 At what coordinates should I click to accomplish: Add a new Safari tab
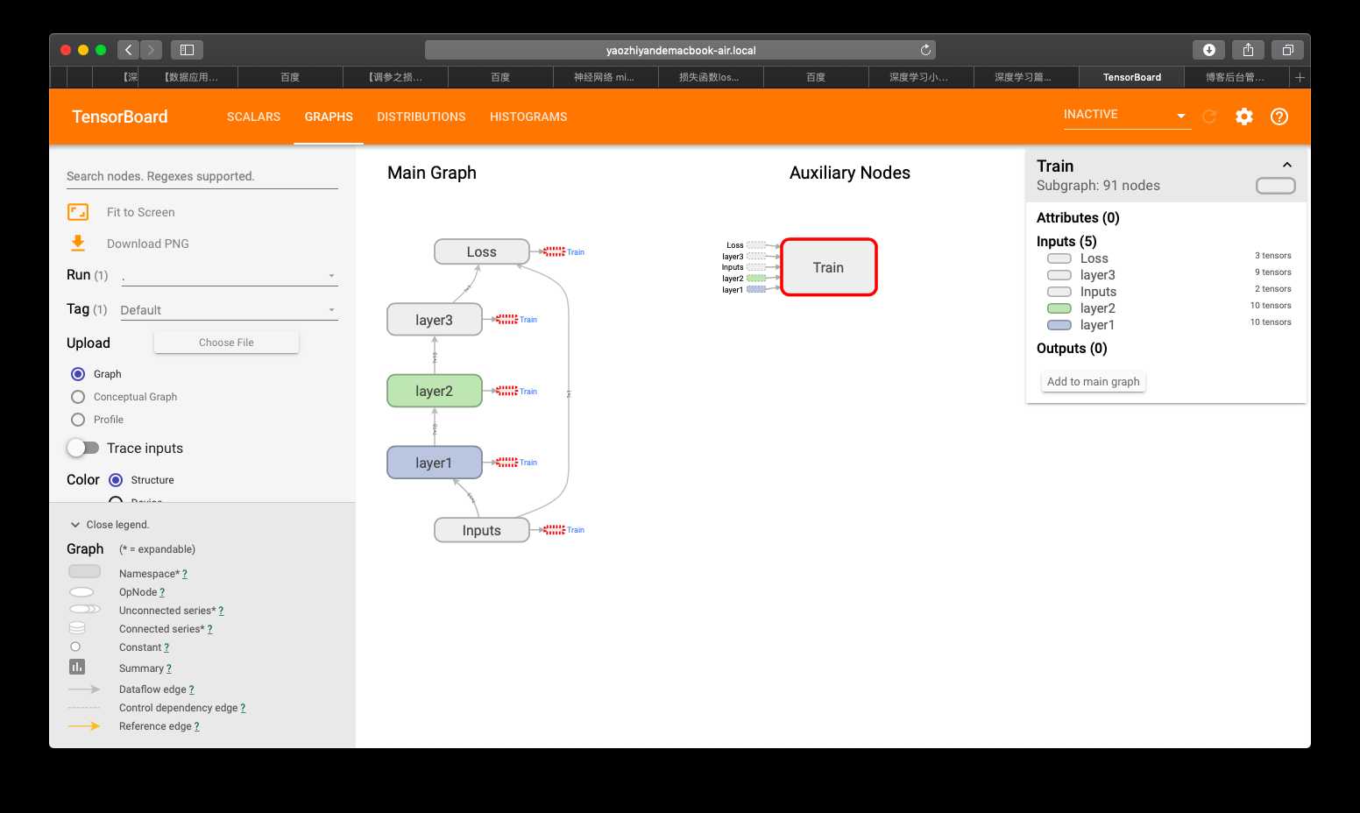[x=1300, y=77]
